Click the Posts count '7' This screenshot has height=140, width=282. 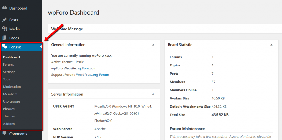click(213, 74)
